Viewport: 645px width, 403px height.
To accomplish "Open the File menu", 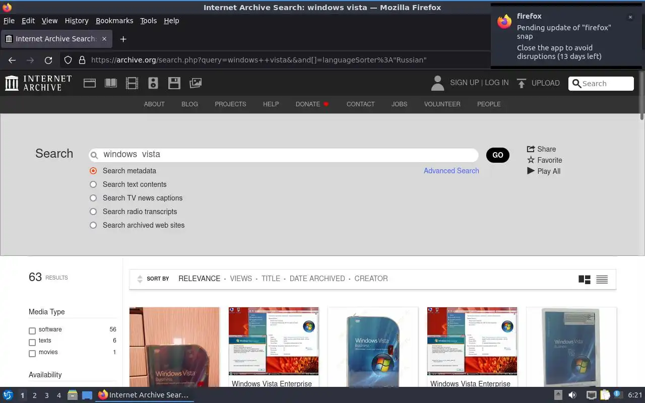I will coord(9,21).
